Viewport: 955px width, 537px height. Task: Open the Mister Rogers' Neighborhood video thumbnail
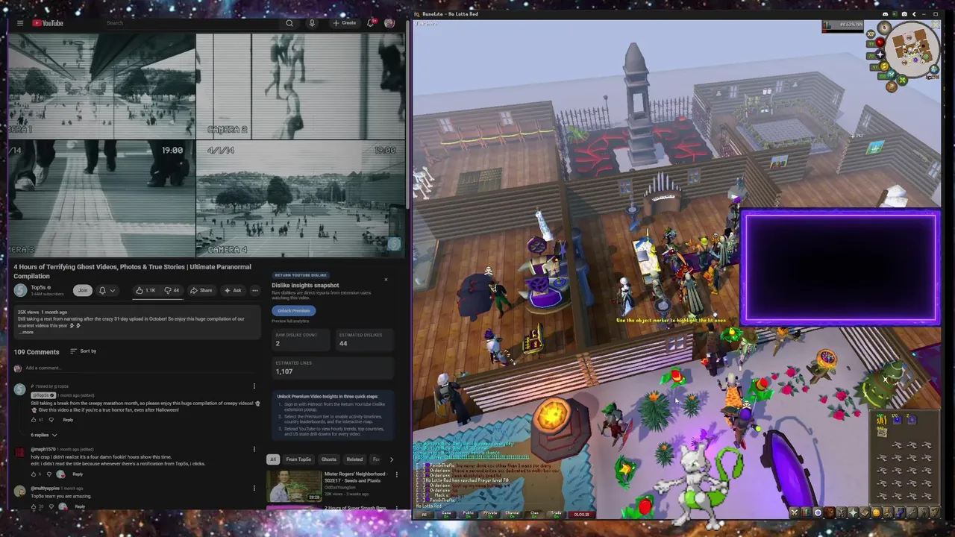tap(293, 486)
